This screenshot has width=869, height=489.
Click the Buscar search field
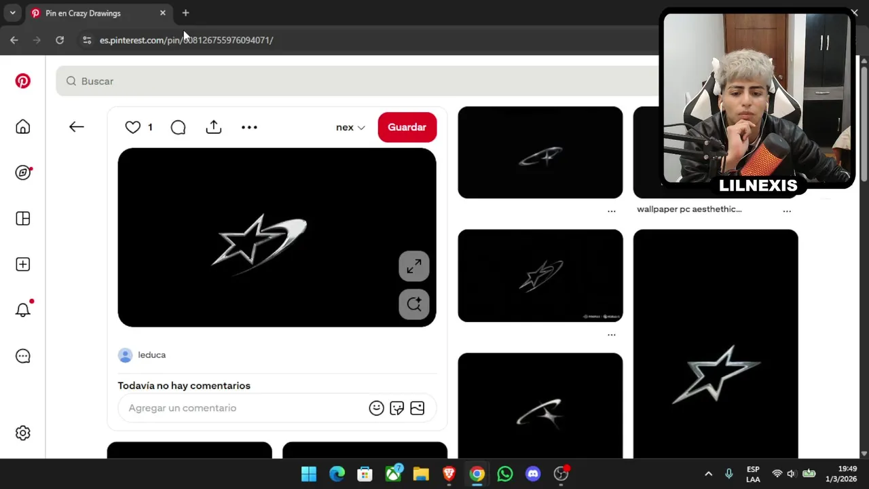(357, 81)
